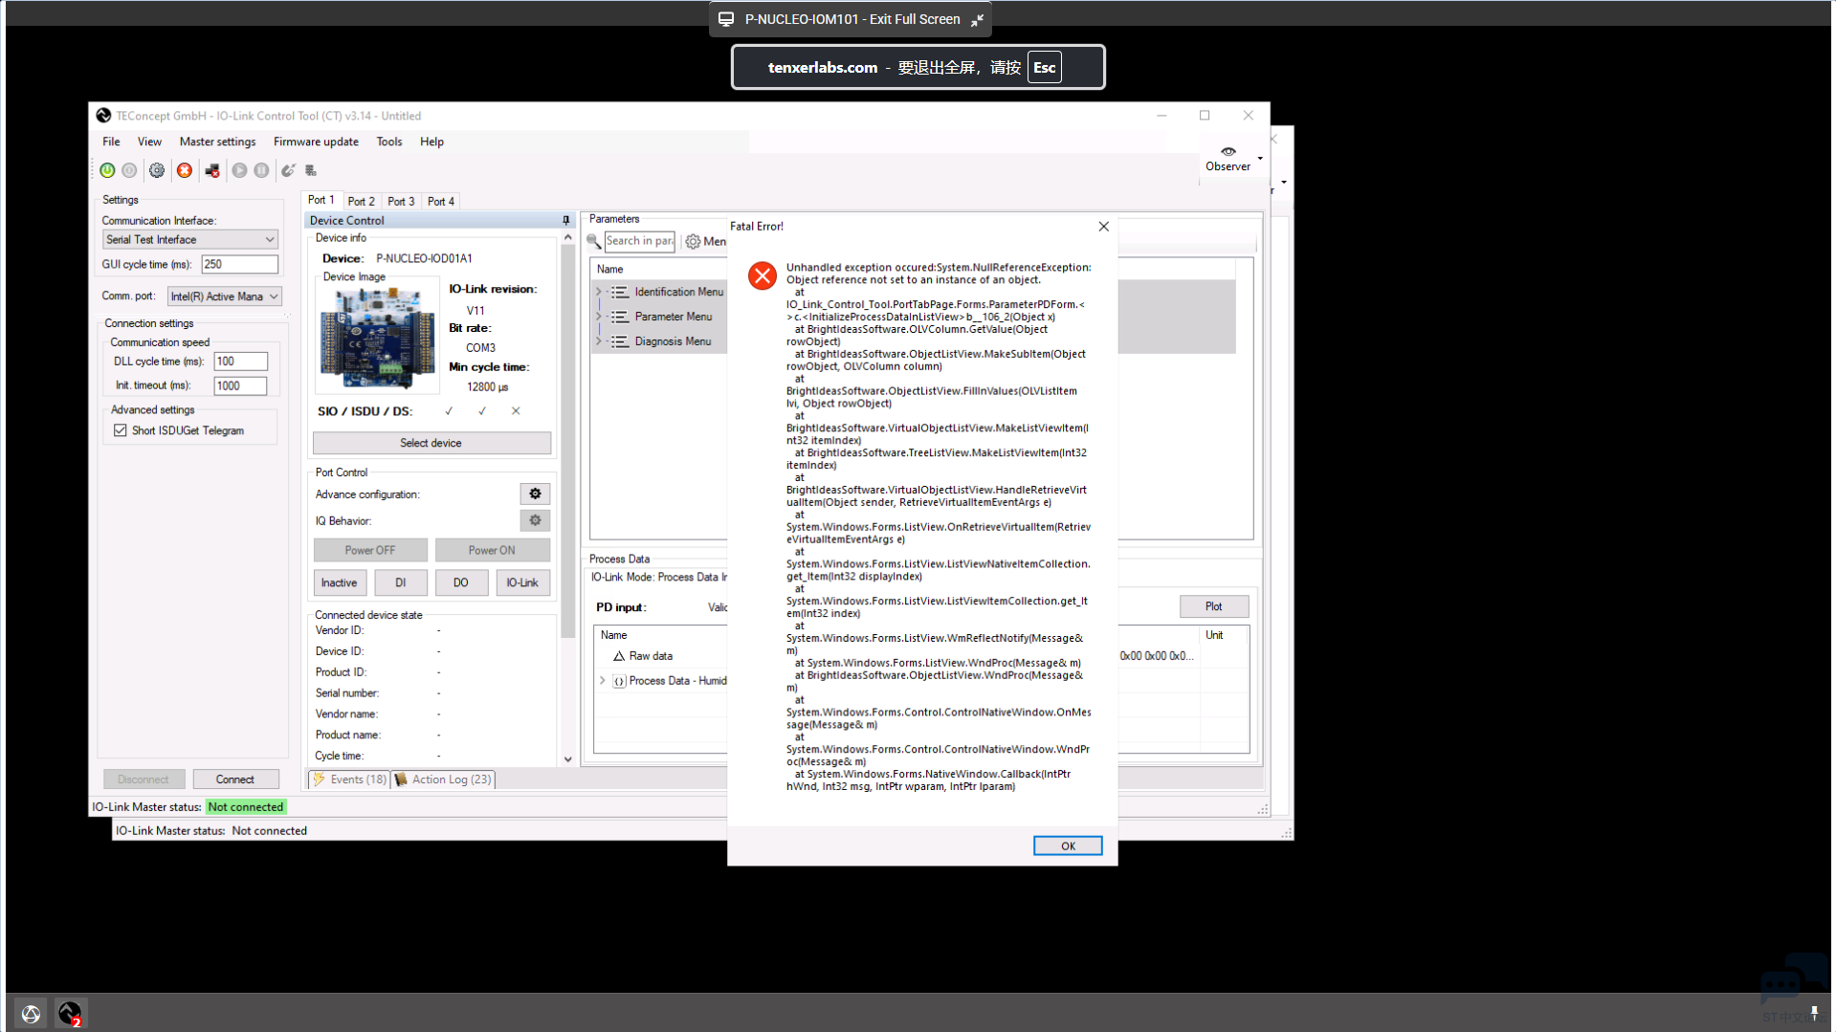This screenshot has height=1032, width=1836.
Task: Click the disconnect network computers toolbar icon
Action: (x=212, y=170)
